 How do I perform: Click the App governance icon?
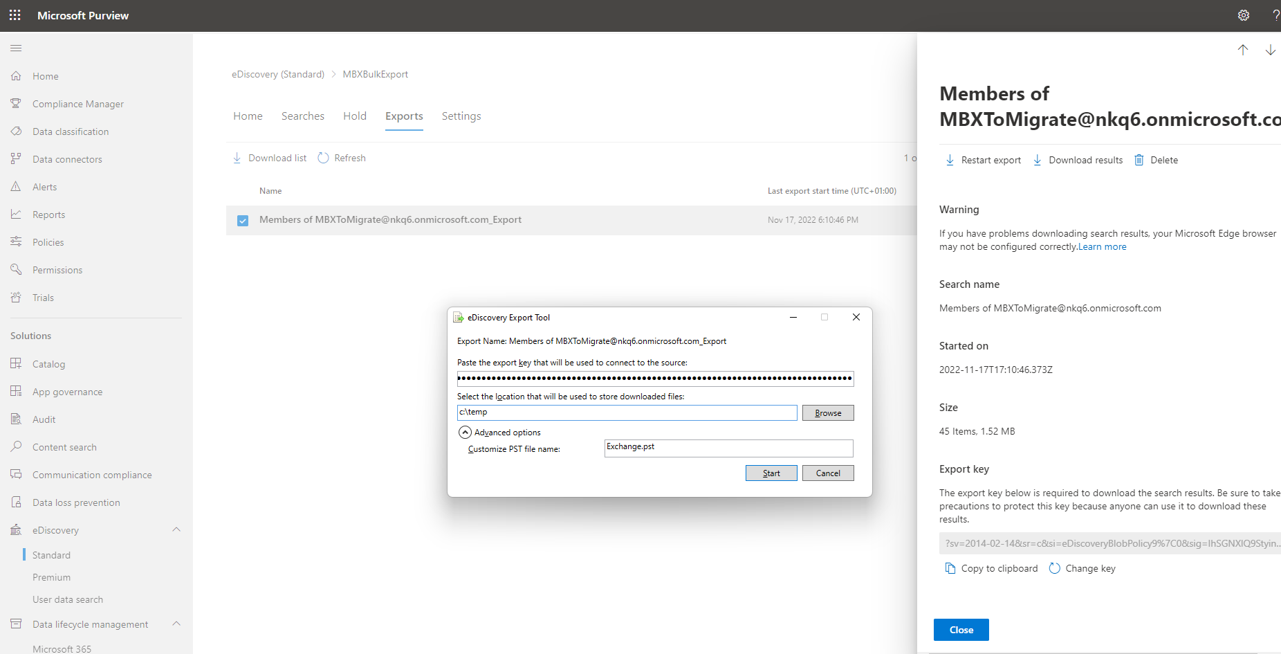(16, 392)
